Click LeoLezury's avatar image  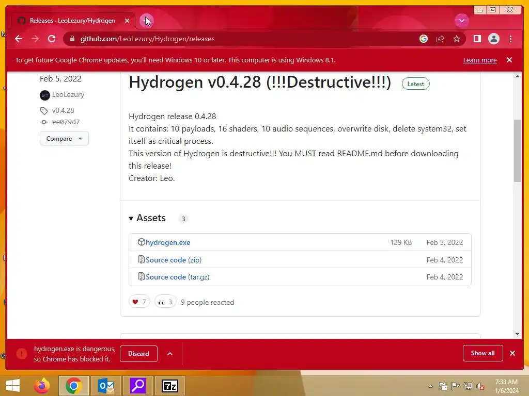45,95
